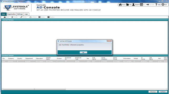169x94 pixels.
Task: Click the Exit power icon
Action: click(163, 4)
